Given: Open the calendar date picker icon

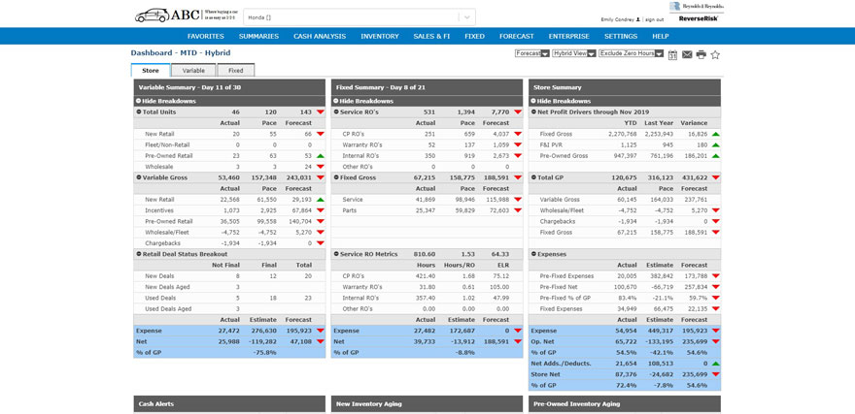Looking at the screenshot, I should 672,55.
